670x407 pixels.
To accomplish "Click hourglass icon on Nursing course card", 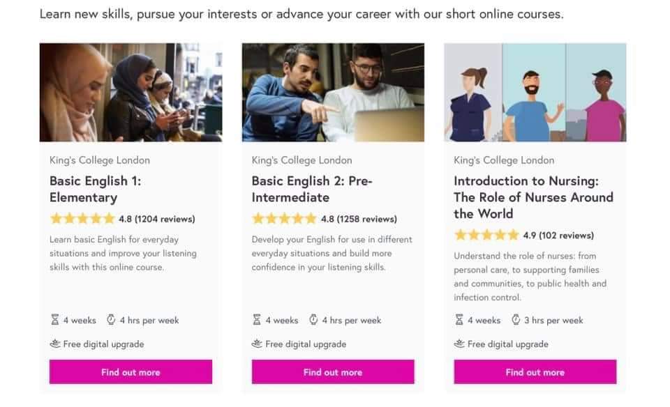I will click(459, 321).
